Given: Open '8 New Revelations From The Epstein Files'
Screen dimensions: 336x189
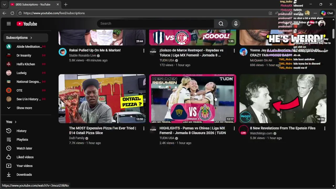Looking at the screenshot, I should pyautogui.click(x=283, y=128).
